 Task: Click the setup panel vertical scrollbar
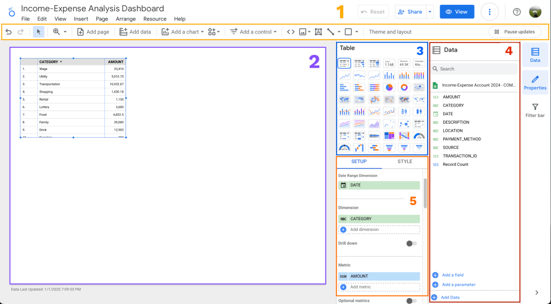coord(426,191)
